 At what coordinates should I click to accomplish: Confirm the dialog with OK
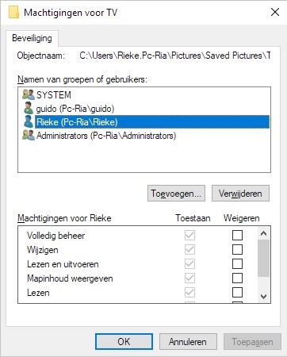[124, 342]
